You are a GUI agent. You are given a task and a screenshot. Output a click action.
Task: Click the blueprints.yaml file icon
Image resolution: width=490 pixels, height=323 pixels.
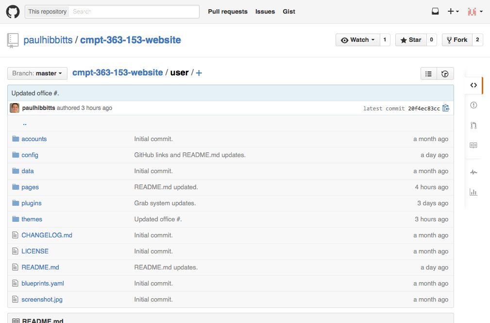coord(15,283)
